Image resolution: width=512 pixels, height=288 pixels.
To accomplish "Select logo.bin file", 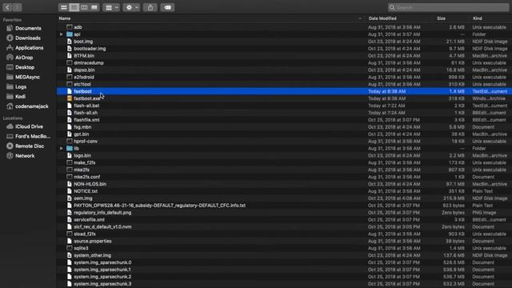I will click(82, 155).
